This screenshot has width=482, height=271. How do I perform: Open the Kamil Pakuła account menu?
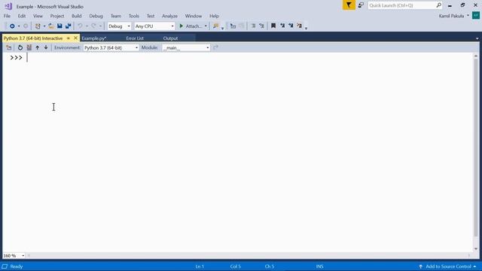453,16
